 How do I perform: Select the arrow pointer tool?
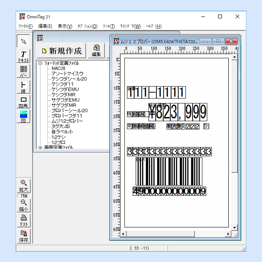(x=24, y=41)
